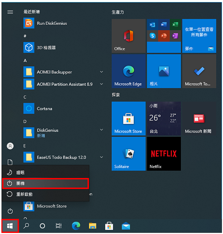Image resolution: width=223 pixels, height=234 pixels.
Task: Click the C letter header
Action: 25,97
